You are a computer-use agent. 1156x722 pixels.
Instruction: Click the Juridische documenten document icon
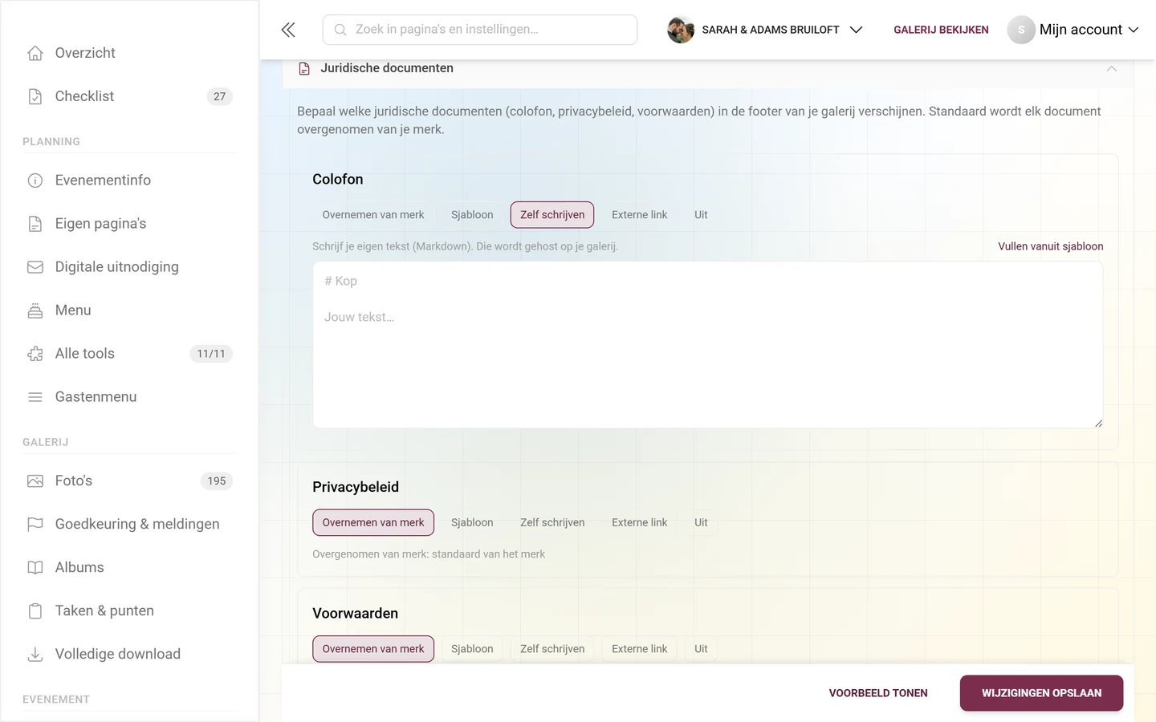point(304,69)
